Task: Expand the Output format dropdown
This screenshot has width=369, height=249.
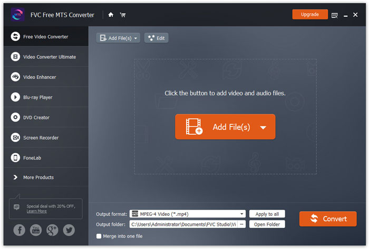Action: [242, 214]
